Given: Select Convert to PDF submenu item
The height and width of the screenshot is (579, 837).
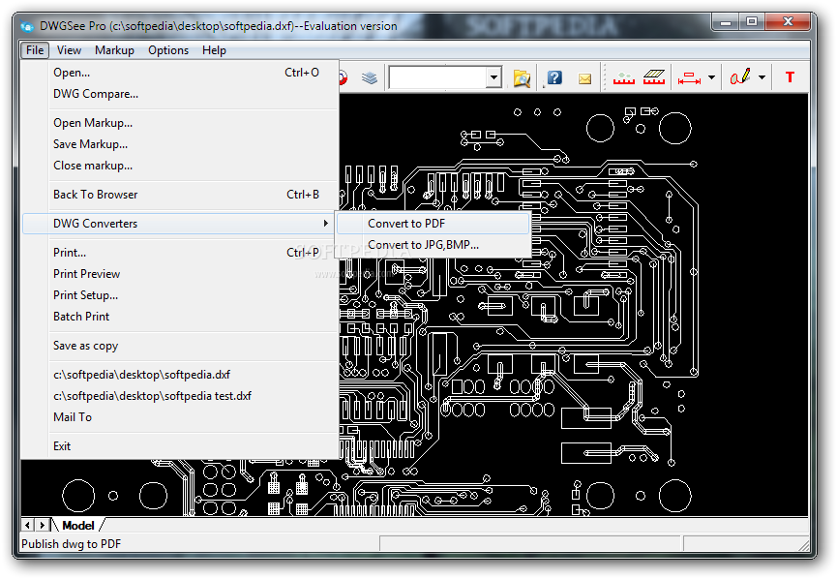Looking at the screenshot, I should pos(433,224).
